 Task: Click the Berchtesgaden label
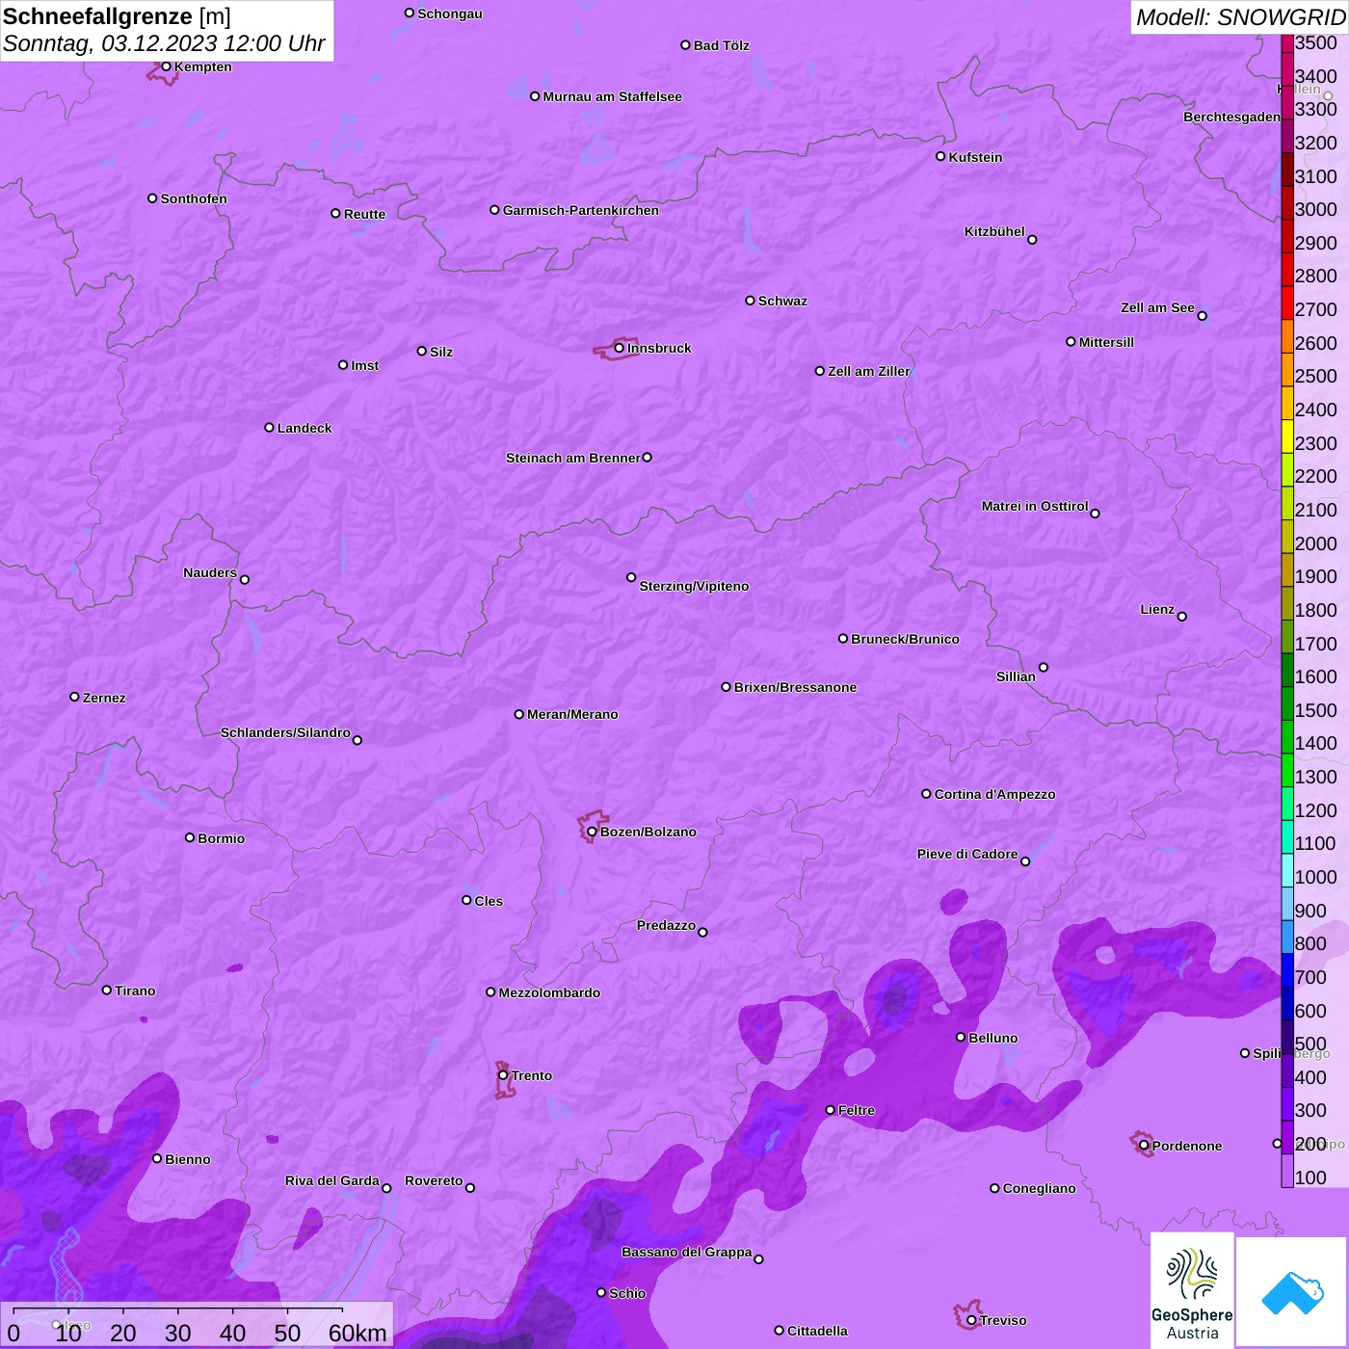tap(1232, 117)
